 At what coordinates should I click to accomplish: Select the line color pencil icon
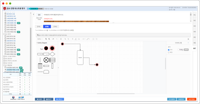click(76, 39)
